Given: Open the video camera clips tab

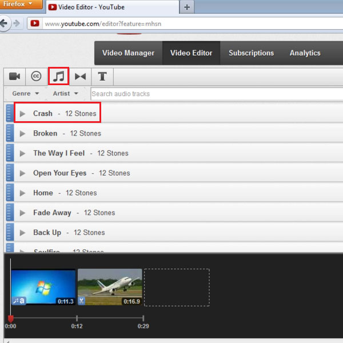Looking at the screenshot, I should 15,77.
